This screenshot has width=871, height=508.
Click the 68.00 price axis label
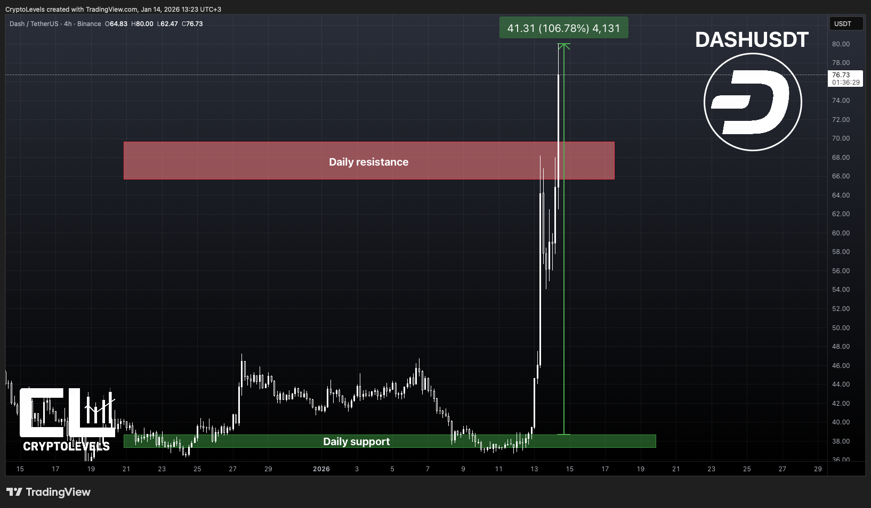coord(841,158)
